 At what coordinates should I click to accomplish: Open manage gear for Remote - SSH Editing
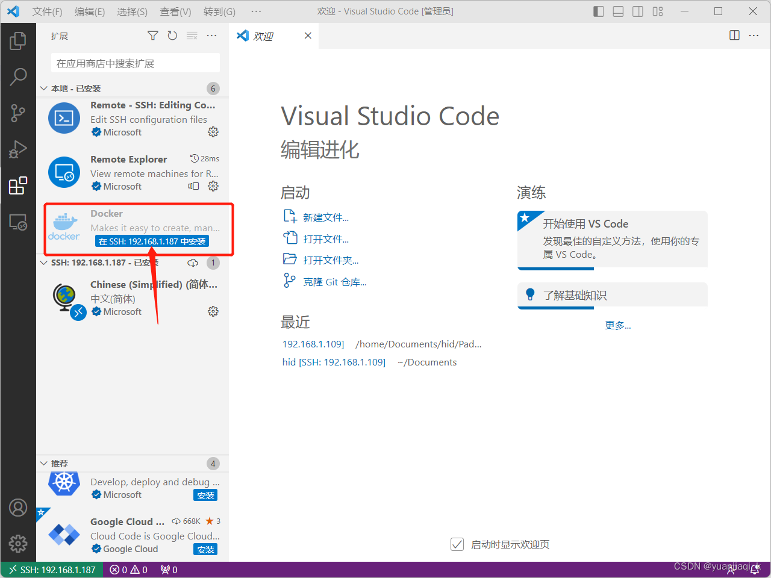coord(213,132)
